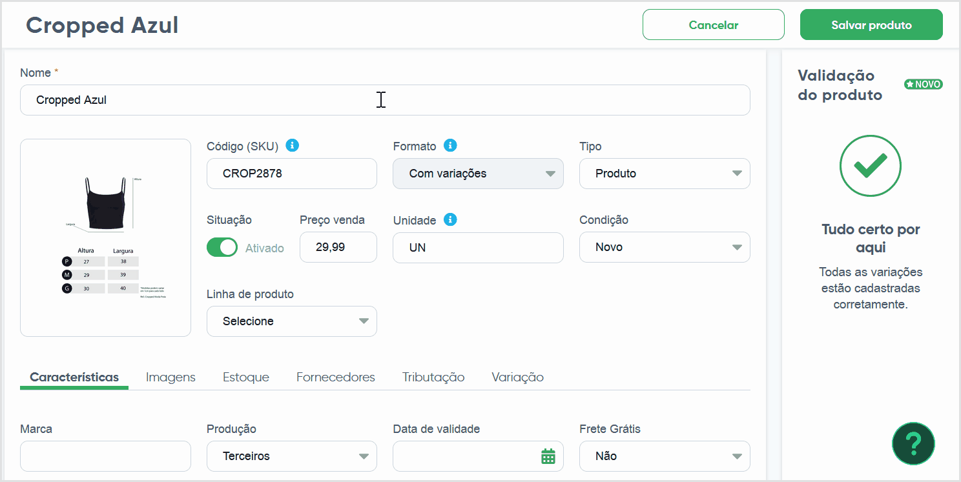
Task: Click the Cropped Azul page title
Action: pos(102,25)
